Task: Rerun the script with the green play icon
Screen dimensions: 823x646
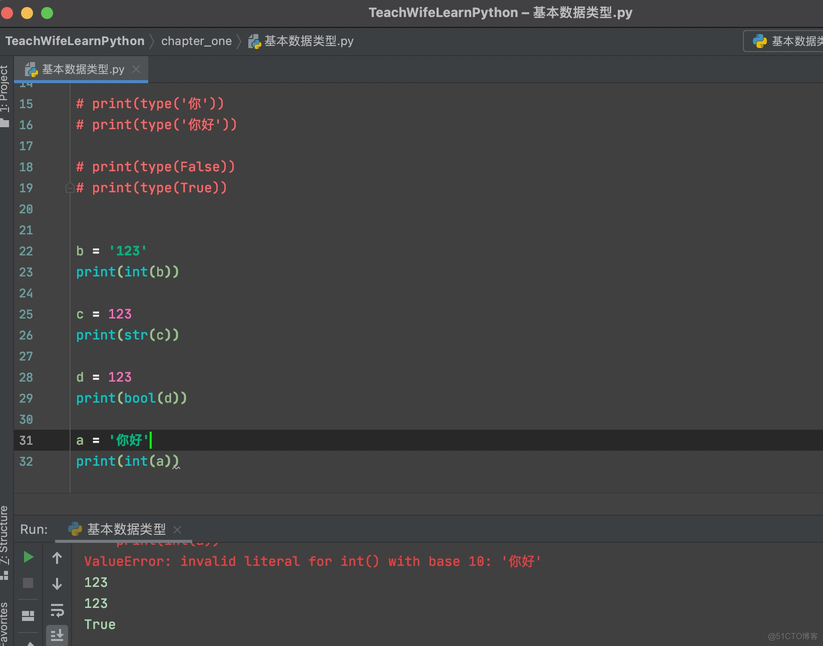Action: 29,557
